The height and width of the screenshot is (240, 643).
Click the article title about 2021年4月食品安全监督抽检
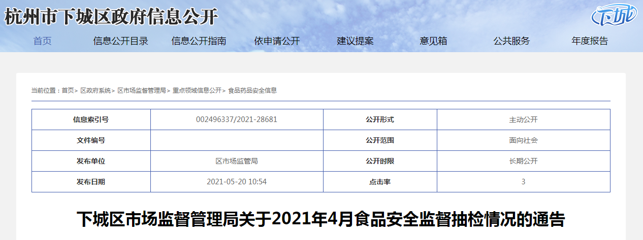coord(320,220)
